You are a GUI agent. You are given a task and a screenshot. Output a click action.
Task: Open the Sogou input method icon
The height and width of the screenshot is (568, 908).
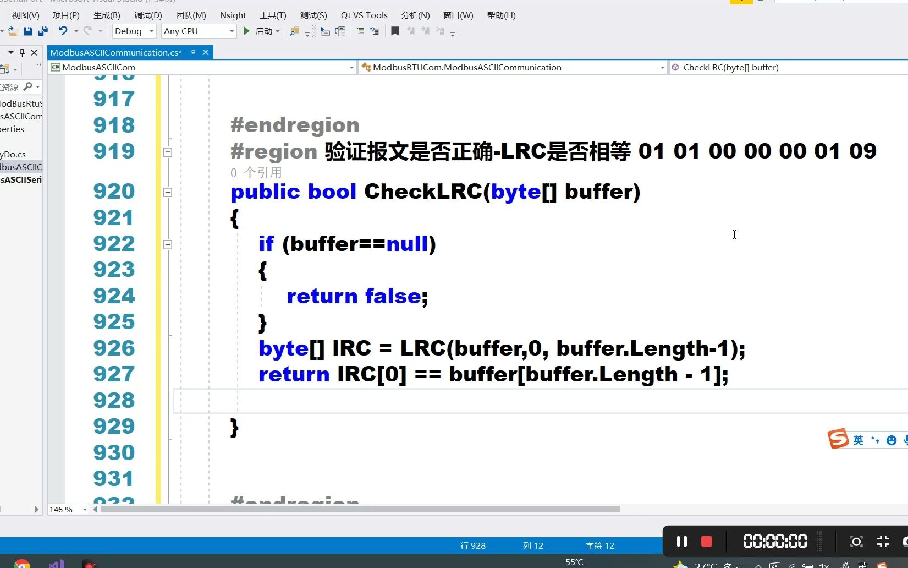click(837, 439)
